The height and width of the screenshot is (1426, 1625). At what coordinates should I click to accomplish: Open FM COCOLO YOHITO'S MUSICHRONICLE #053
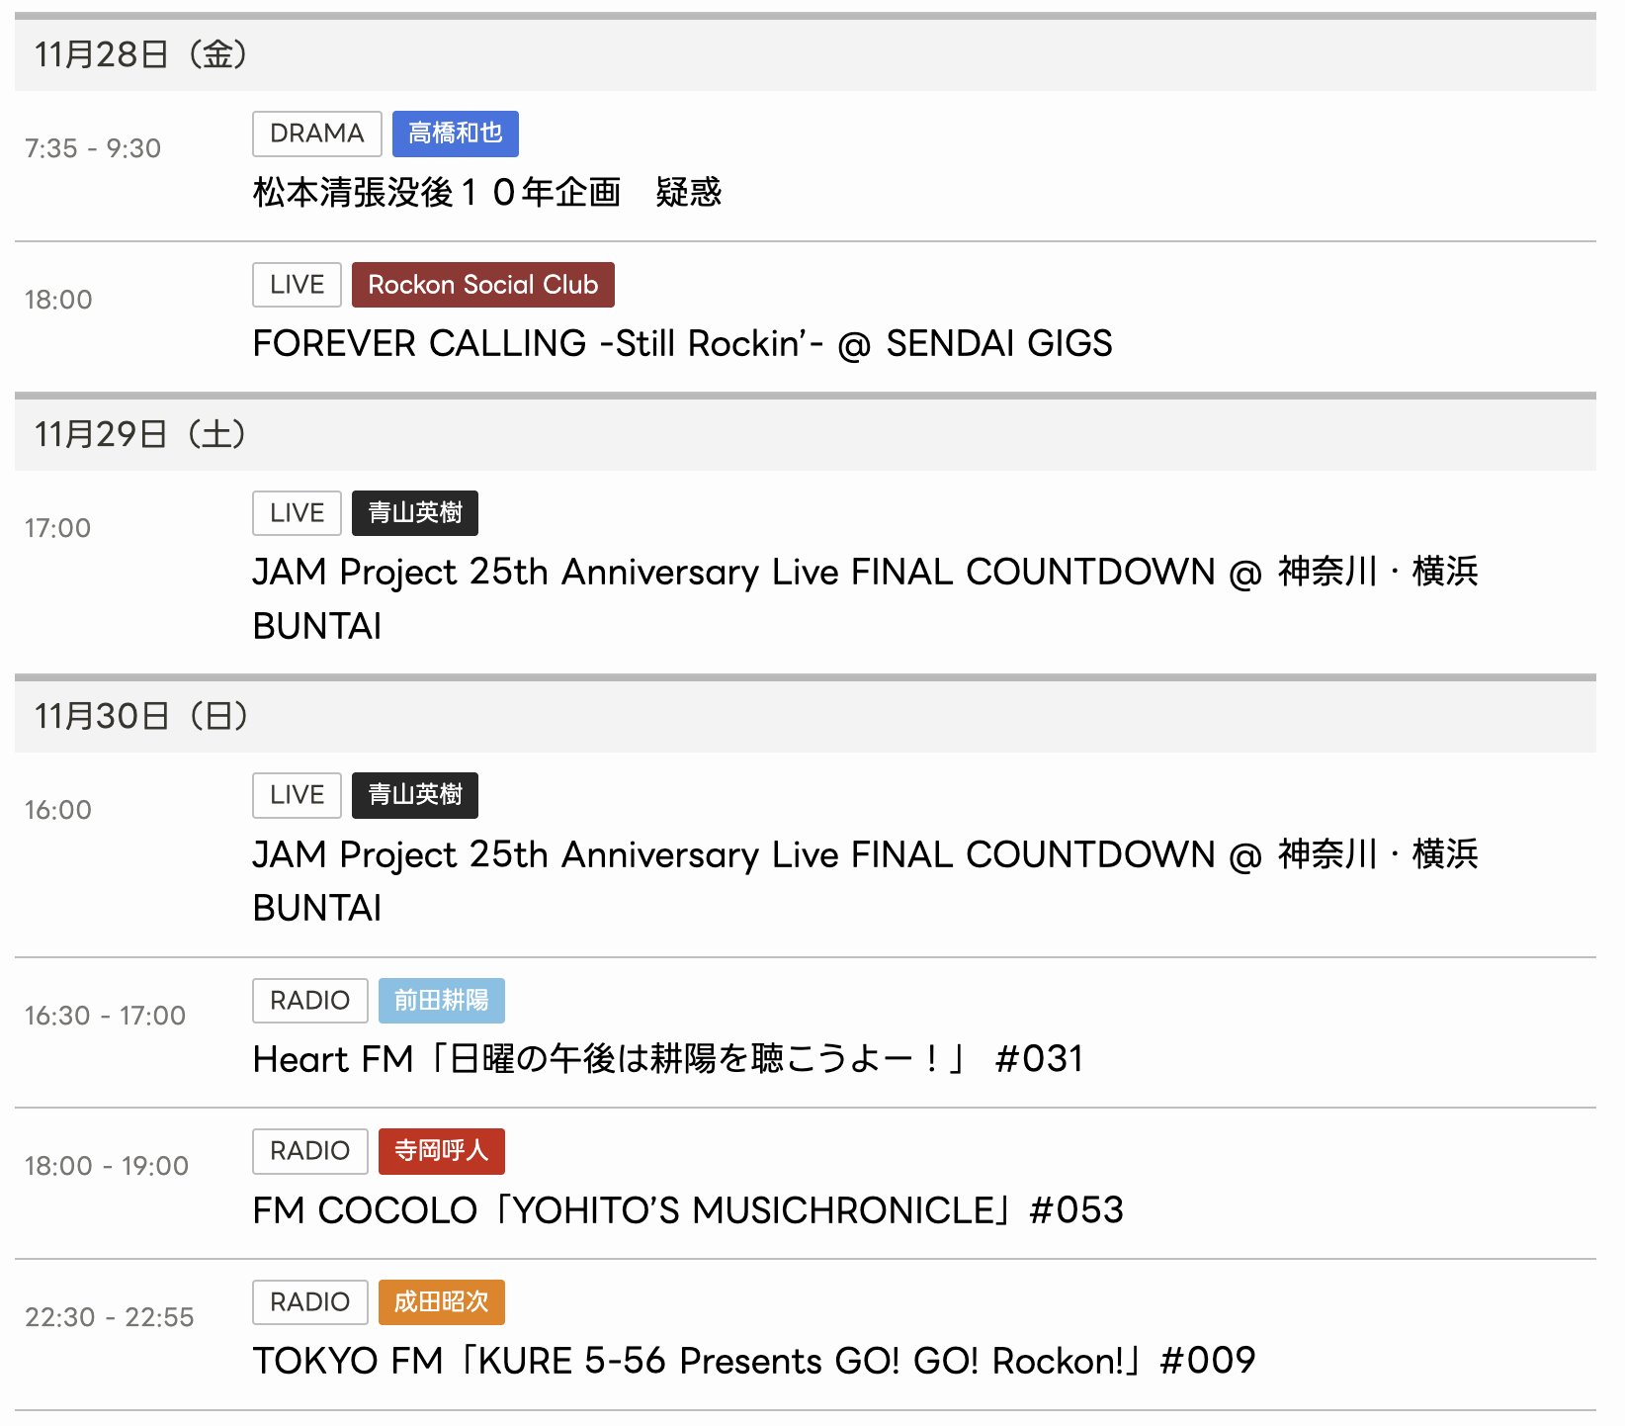tap(688, 1210)
